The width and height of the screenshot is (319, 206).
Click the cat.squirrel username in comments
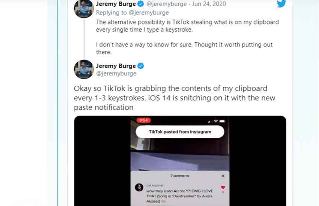coord(155,185)
